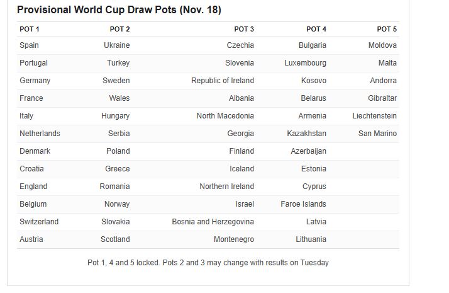
Task: Click Northern Ireland in Pot 3
Action: pos(227,187)
